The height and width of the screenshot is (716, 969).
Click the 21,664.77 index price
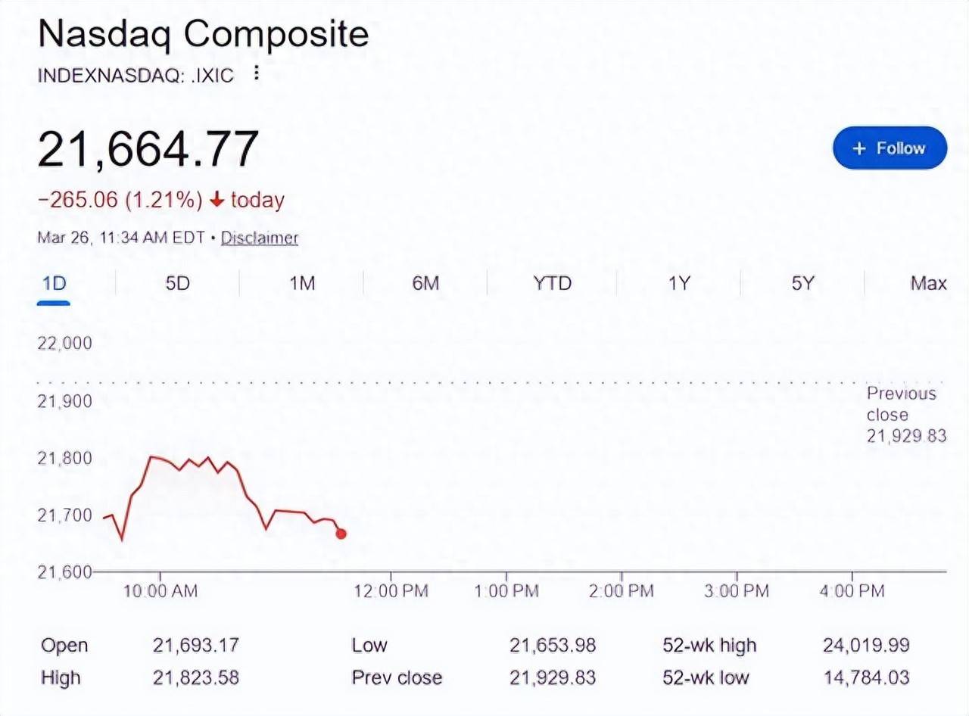(x=148, y=149)
